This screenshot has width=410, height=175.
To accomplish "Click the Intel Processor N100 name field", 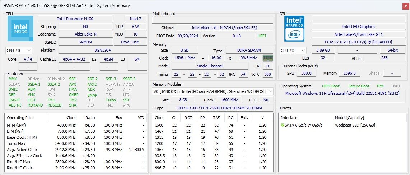I will click(x=75, y=19).
